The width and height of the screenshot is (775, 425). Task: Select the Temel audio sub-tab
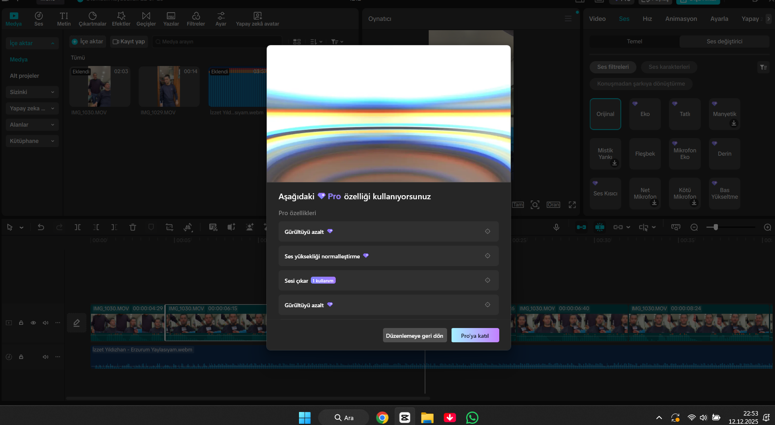[x=634, y=42]
